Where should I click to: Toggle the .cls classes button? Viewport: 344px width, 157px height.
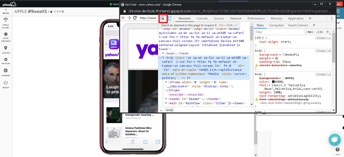click(x=319, y=32)
